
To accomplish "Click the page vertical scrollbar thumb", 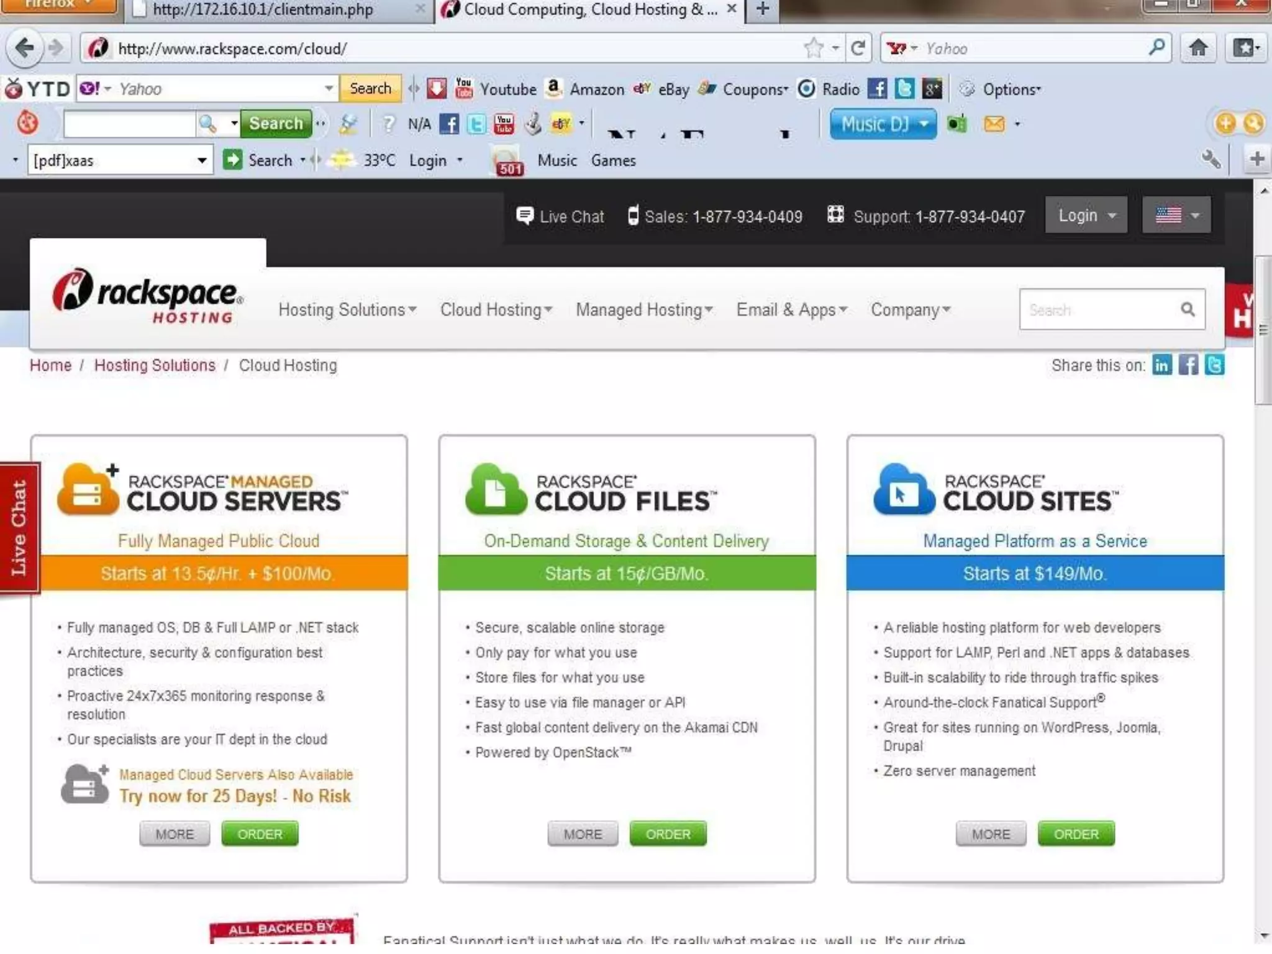I will [x=1263, y=329].
